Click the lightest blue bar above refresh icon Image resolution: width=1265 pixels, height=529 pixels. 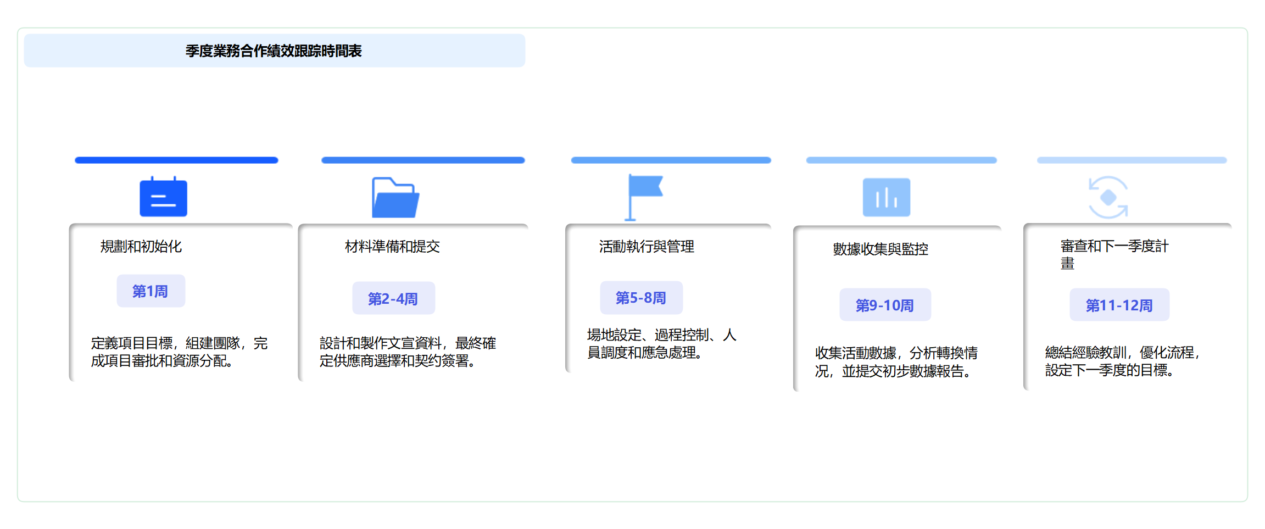pos(1132,160)
